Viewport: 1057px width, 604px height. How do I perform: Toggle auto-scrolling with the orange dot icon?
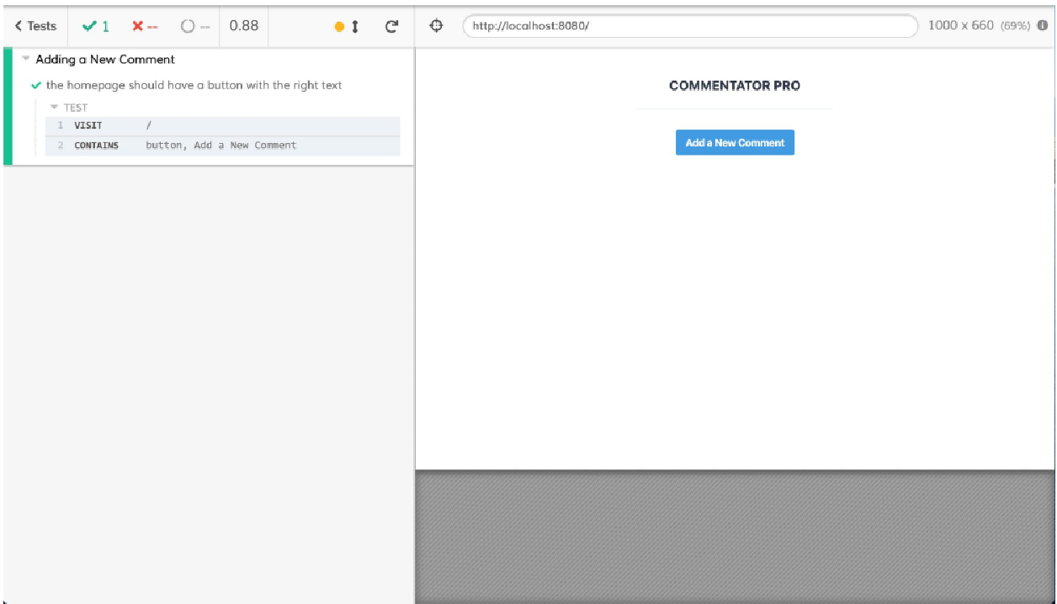[347, 27]
